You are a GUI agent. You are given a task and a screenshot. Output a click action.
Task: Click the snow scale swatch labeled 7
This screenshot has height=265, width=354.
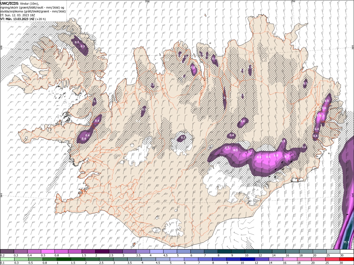point(210,251)
